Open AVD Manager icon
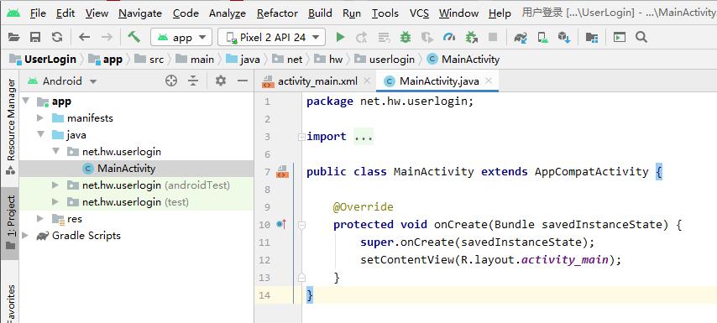 click(x=542, y=38)
